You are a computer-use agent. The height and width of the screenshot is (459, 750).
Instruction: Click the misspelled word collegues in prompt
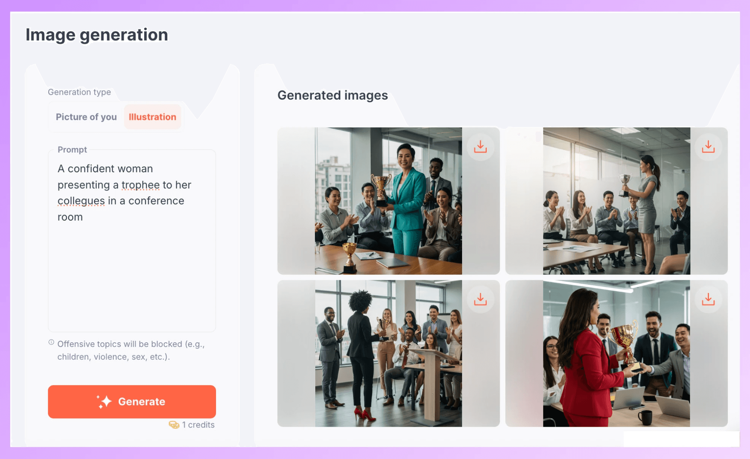81,201
